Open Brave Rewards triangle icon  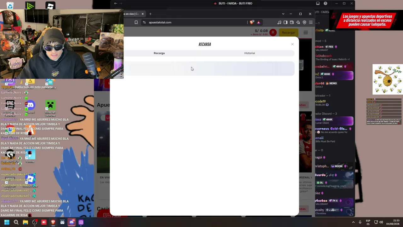[x=258, y=22]
